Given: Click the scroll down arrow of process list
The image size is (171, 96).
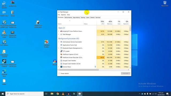Looking at the screenshot, I should (x=130, y=68).
